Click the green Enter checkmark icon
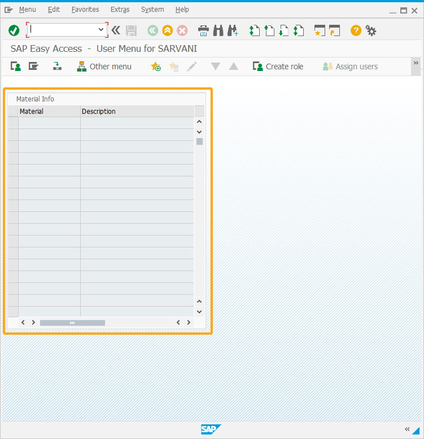 [14, 30]
